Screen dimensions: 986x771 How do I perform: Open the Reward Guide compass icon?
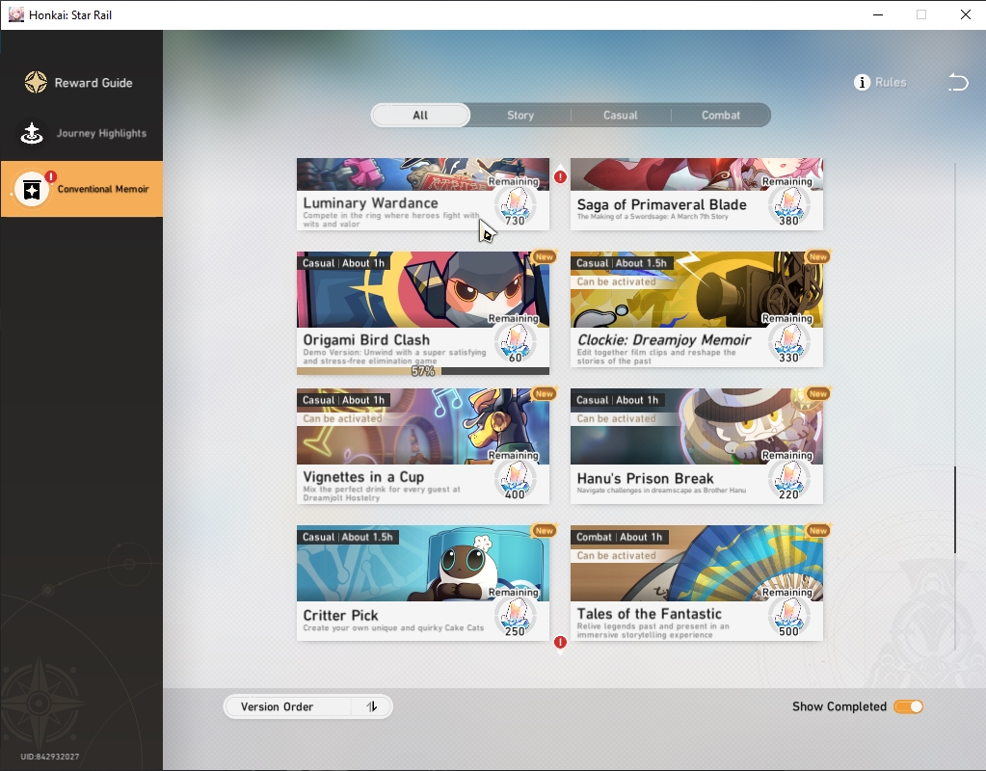click(x=36, y=82)
